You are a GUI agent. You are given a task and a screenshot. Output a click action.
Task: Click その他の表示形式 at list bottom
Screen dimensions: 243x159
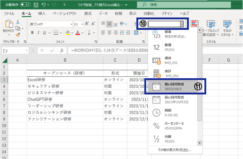pyautogui.click(x=174, y=150)
